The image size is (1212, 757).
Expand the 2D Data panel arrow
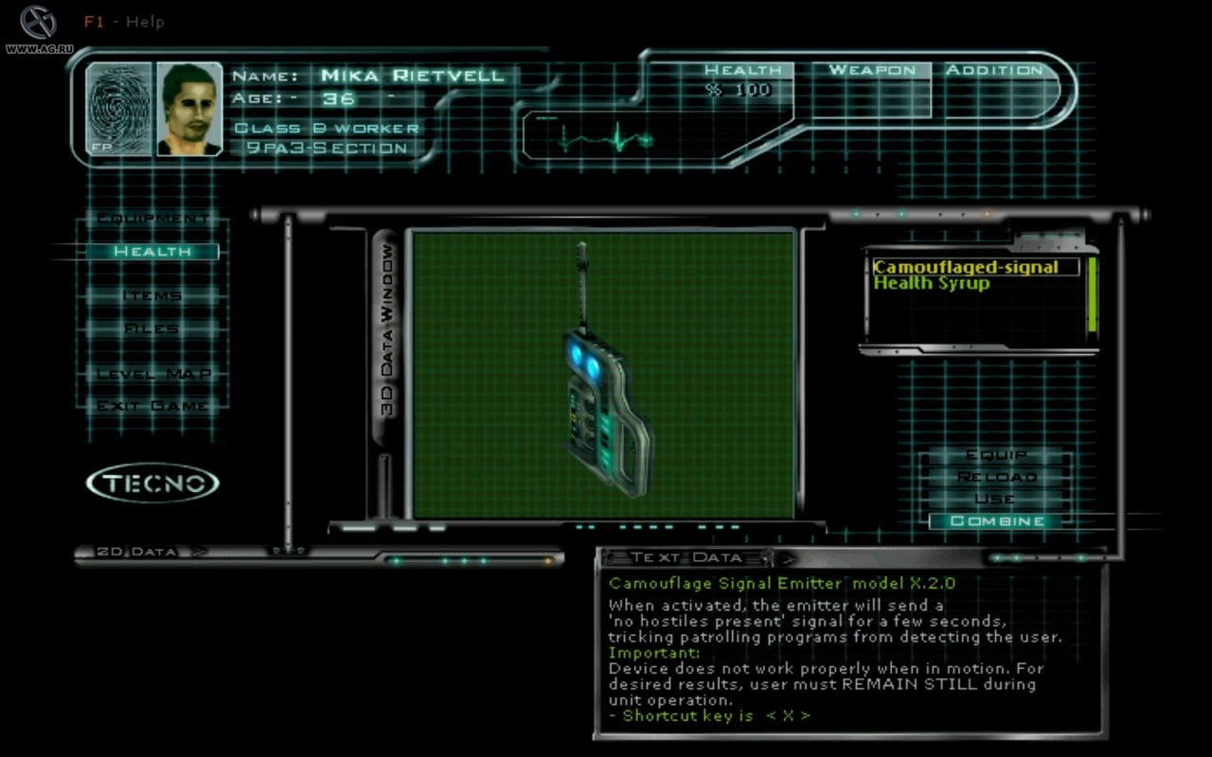[199, 552]
